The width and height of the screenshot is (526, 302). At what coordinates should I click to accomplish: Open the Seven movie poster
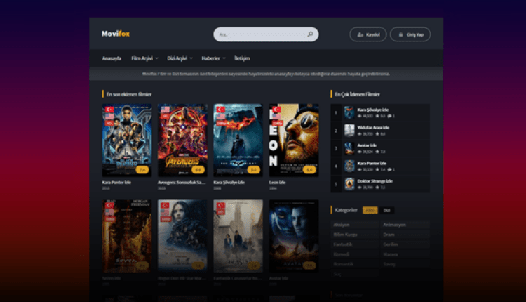[127, 236]
